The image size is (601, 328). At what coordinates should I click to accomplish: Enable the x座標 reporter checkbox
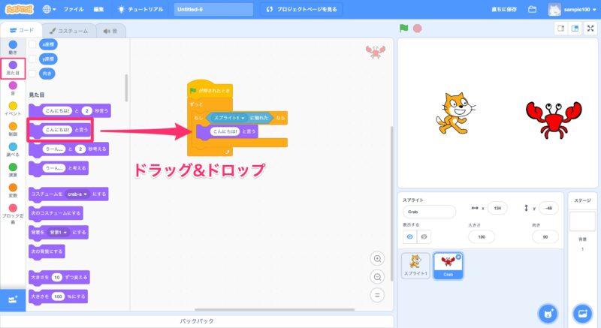coord(32,45)
